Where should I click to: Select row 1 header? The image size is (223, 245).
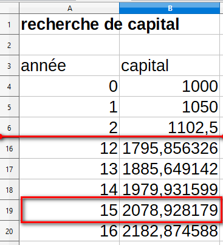tap(9, 24)
